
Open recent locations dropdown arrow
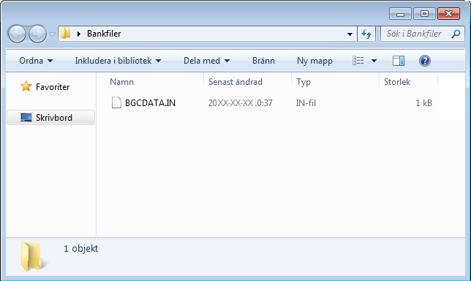[x=52, y=34]
